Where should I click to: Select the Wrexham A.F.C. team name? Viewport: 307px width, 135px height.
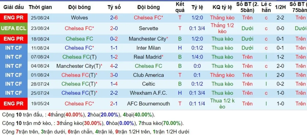[x=148, y=93]
